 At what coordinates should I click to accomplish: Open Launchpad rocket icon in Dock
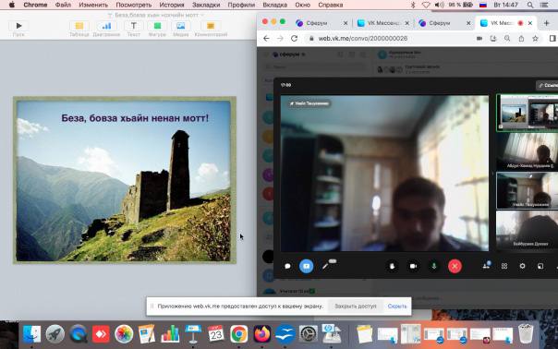pyautogui.click(x=55, y=334)
